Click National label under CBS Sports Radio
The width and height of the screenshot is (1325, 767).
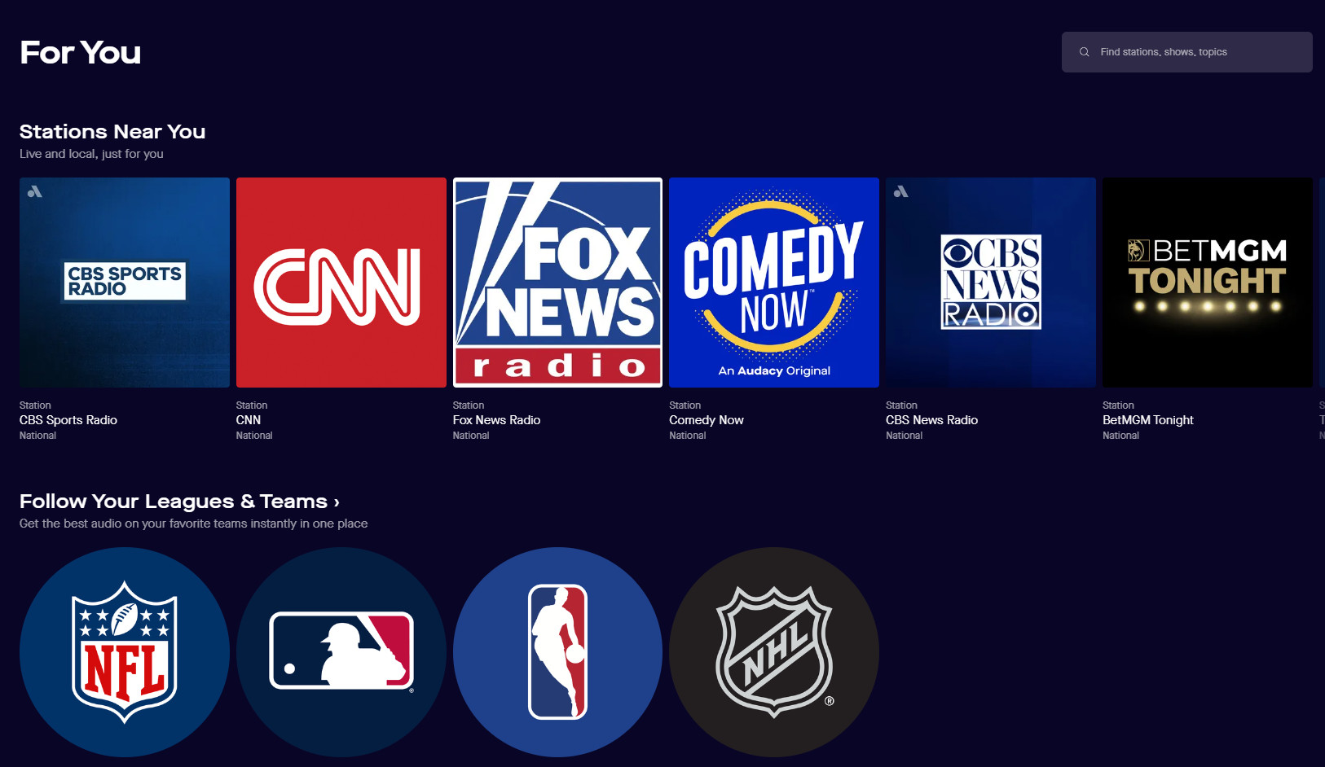click(x=38, y=436)
